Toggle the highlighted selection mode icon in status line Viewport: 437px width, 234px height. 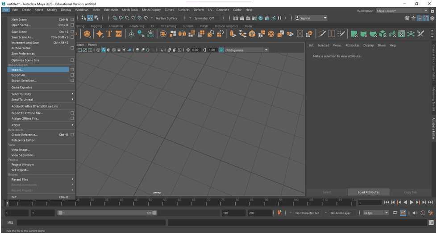coord(90,18)
